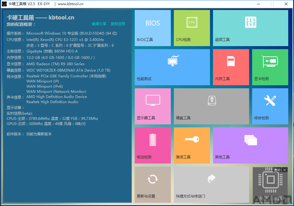Select the '硬盘工具' tile label
The height and width of the screenshot is (206, 294).
click(x=183, y=118)
